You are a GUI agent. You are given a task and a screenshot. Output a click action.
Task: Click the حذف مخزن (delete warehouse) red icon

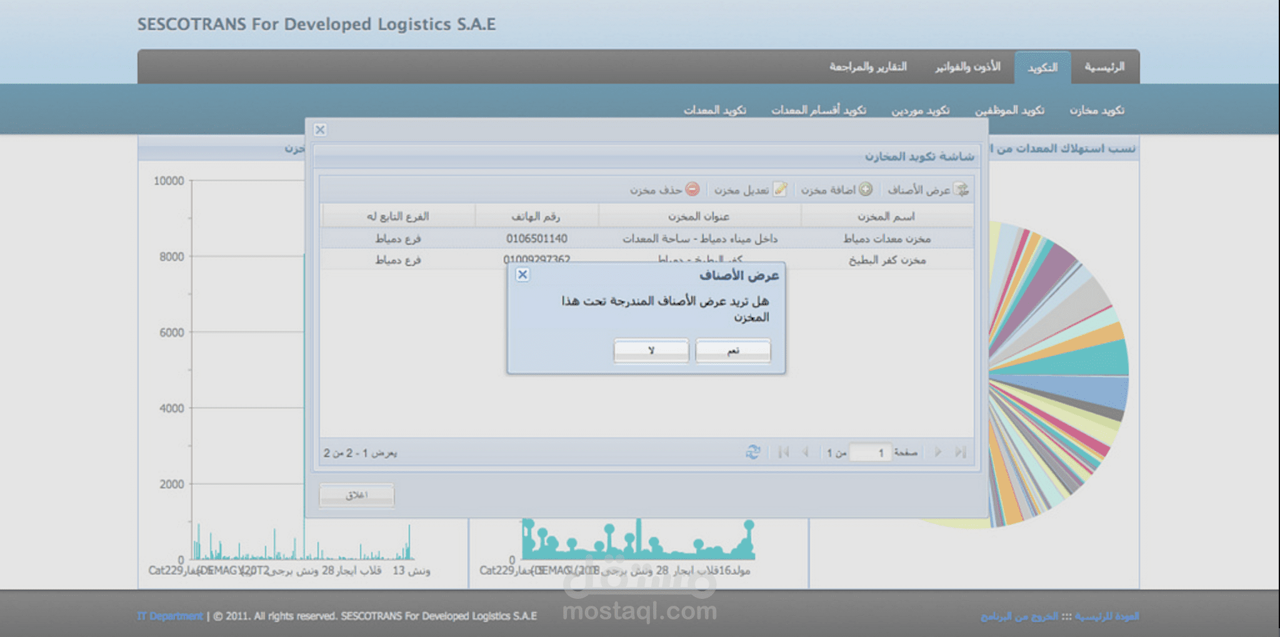pyautogui.click(x=691, y=189)
